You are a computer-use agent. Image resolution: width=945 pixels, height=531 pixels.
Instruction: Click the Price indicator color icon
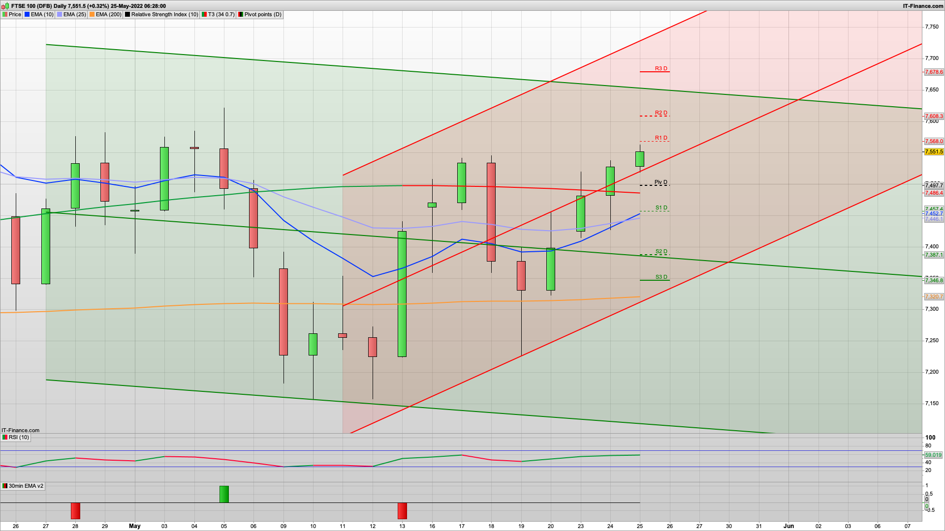coord(5,15)
